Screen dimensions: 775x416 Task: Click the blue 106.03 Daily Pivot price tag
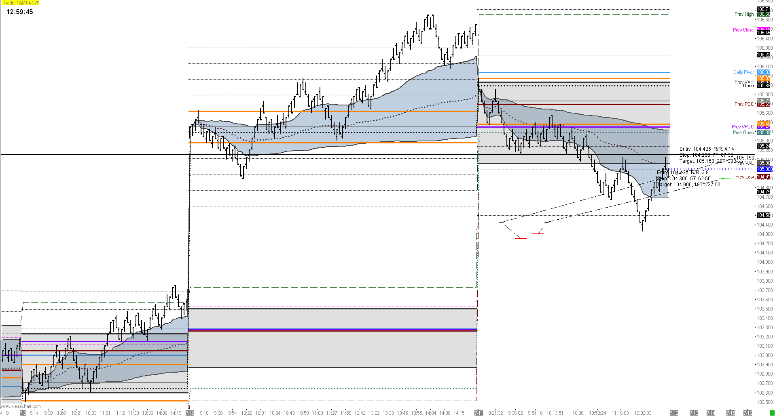click(764, 72)
